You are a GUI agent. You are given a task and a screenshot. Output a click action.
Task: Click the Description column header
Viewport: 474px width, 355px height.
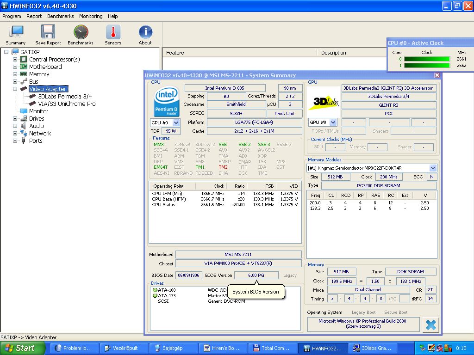click(352, 53)
